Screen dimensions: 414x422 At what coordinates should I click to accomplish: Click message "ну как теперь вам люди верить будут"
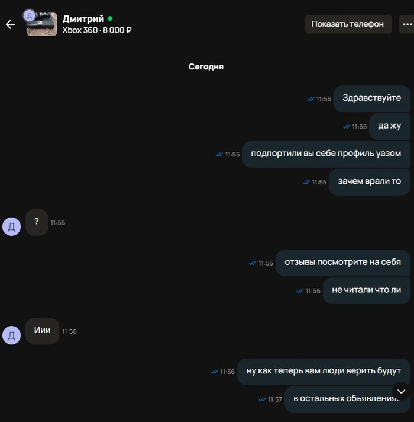click(x=324, y=372)
